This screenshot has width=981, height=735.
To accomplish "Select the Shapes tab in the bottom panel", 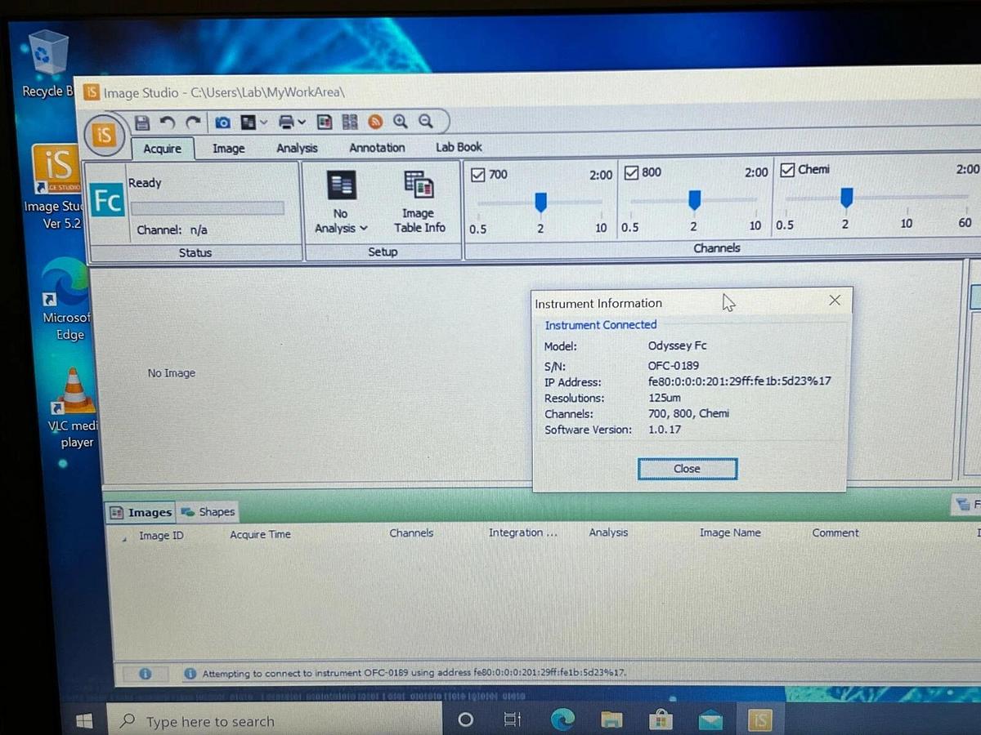I will (208, 512).
